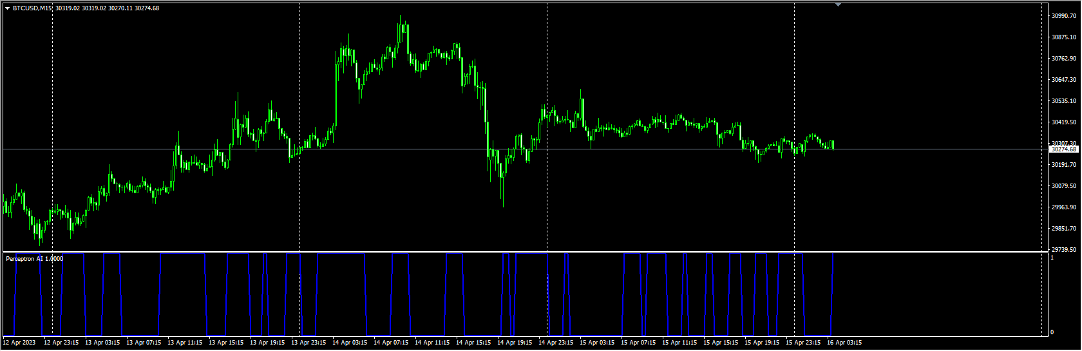Screen dimensions: 1082x351
Task: Click the 15 Apr 15:15 time label
Action: [721, 343]
